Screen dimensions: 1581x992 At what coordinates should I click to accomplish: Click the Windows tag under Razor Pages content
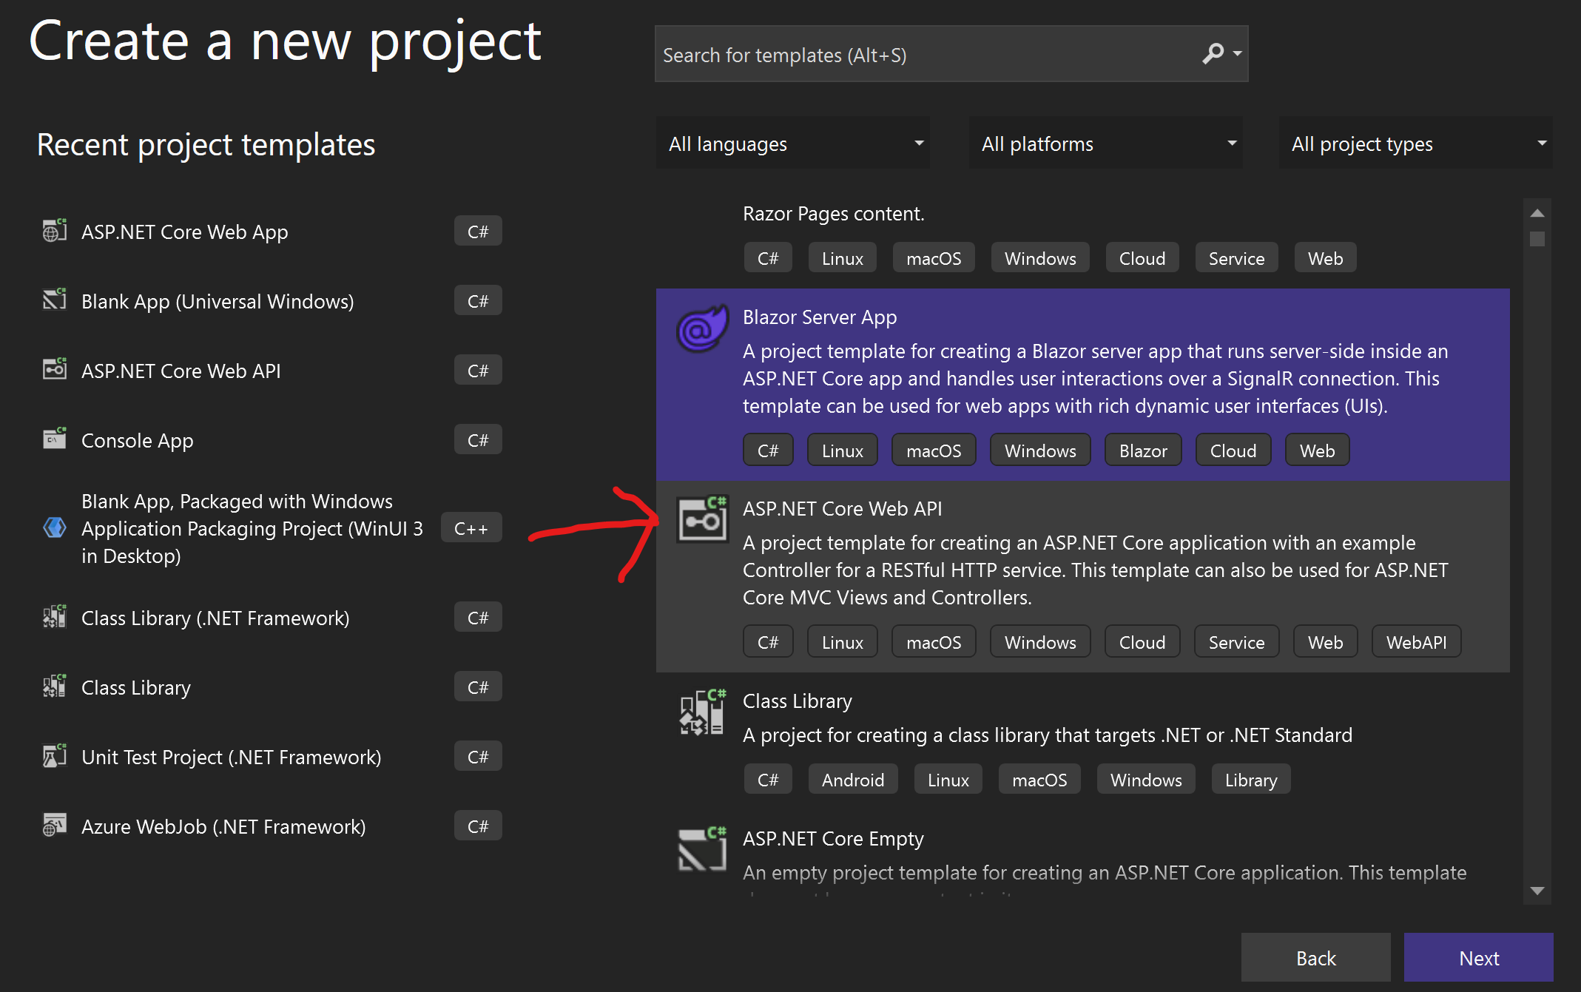[x=1040, y=257]
